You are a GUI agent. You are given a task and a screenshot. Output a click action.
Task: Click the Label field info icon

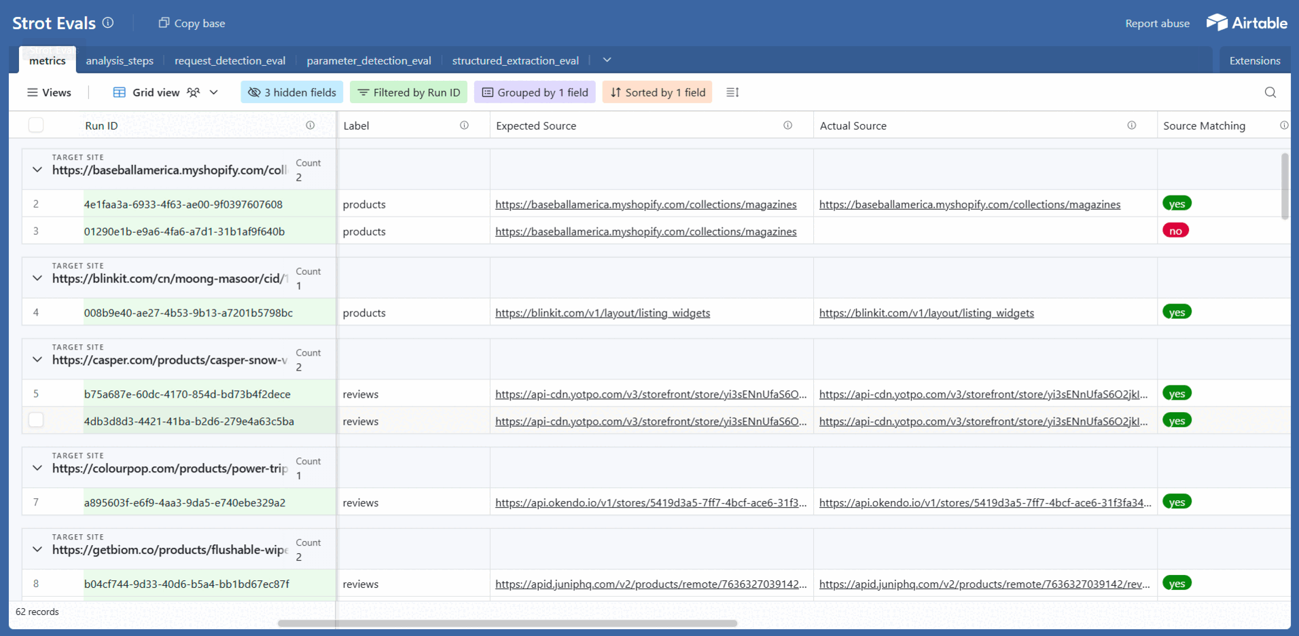pyautogui.click(x=464, y=125)
